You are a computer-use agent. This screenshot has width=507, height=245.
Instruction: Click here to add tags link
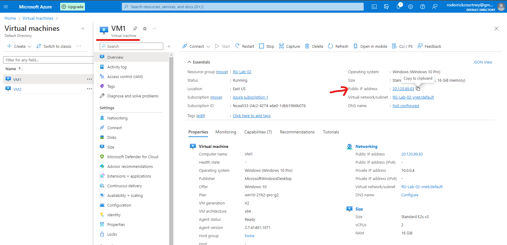(x=252, y=116)
